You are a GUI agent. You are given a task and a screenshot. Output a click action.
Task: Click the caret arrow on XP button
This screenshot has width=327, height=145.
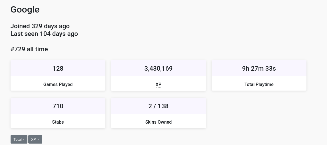(x=38, y=140)
